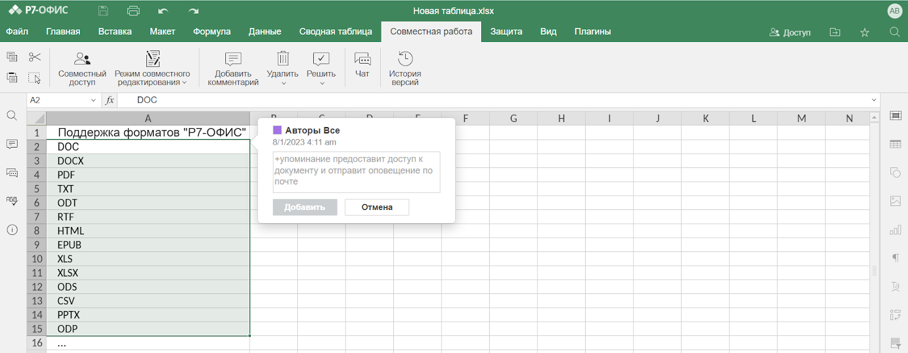The image size is (908, 353).
Task: Open Image settings in right sidebar
Action: click(896, 201)
